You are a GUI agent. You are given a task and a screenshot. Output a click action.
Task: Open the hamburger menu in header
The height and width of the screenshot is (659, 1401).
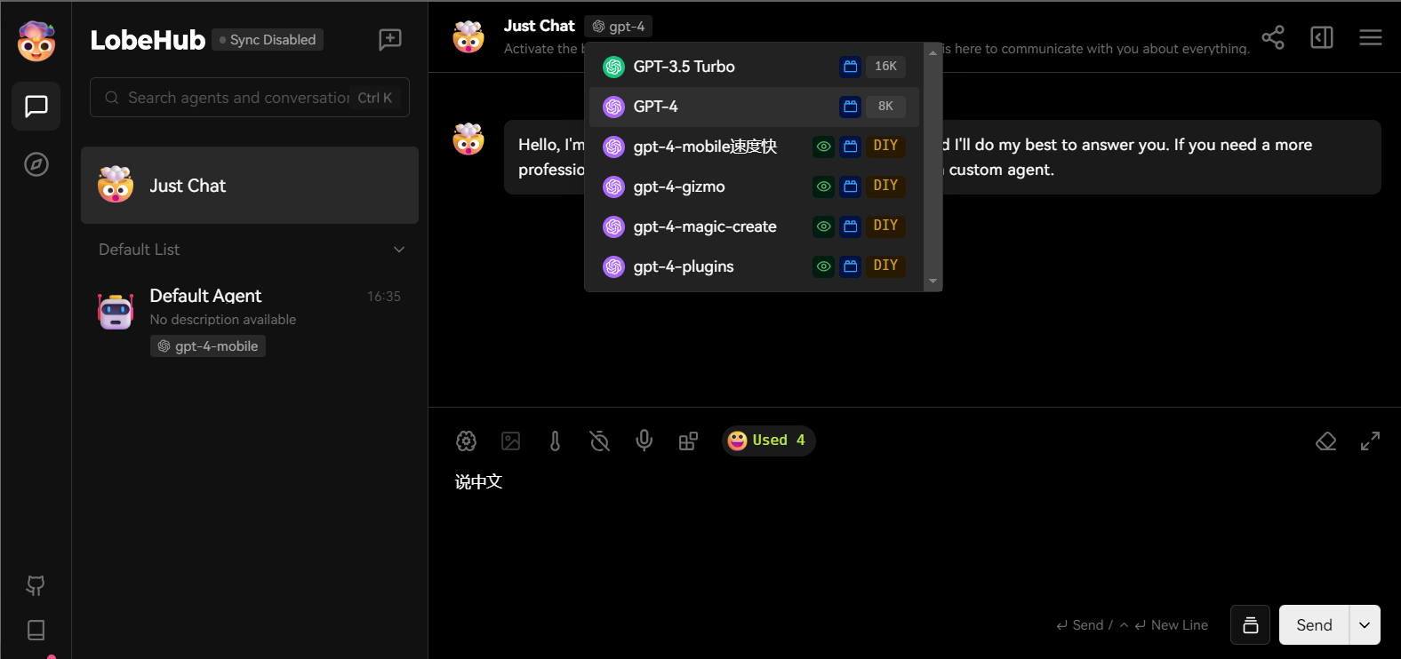[1371, 37]
